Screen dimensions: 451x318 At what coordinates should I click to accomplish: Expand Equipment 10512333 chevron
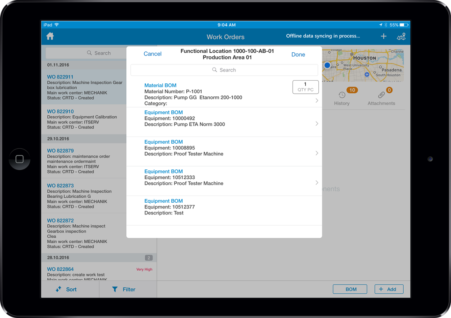point(317,183)
